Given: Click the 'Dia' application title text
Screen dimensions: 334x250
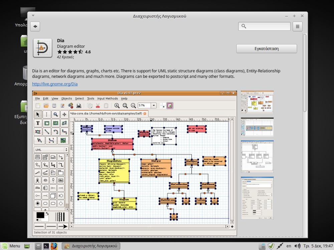Looking at the screenshot, I should [60, 40].
